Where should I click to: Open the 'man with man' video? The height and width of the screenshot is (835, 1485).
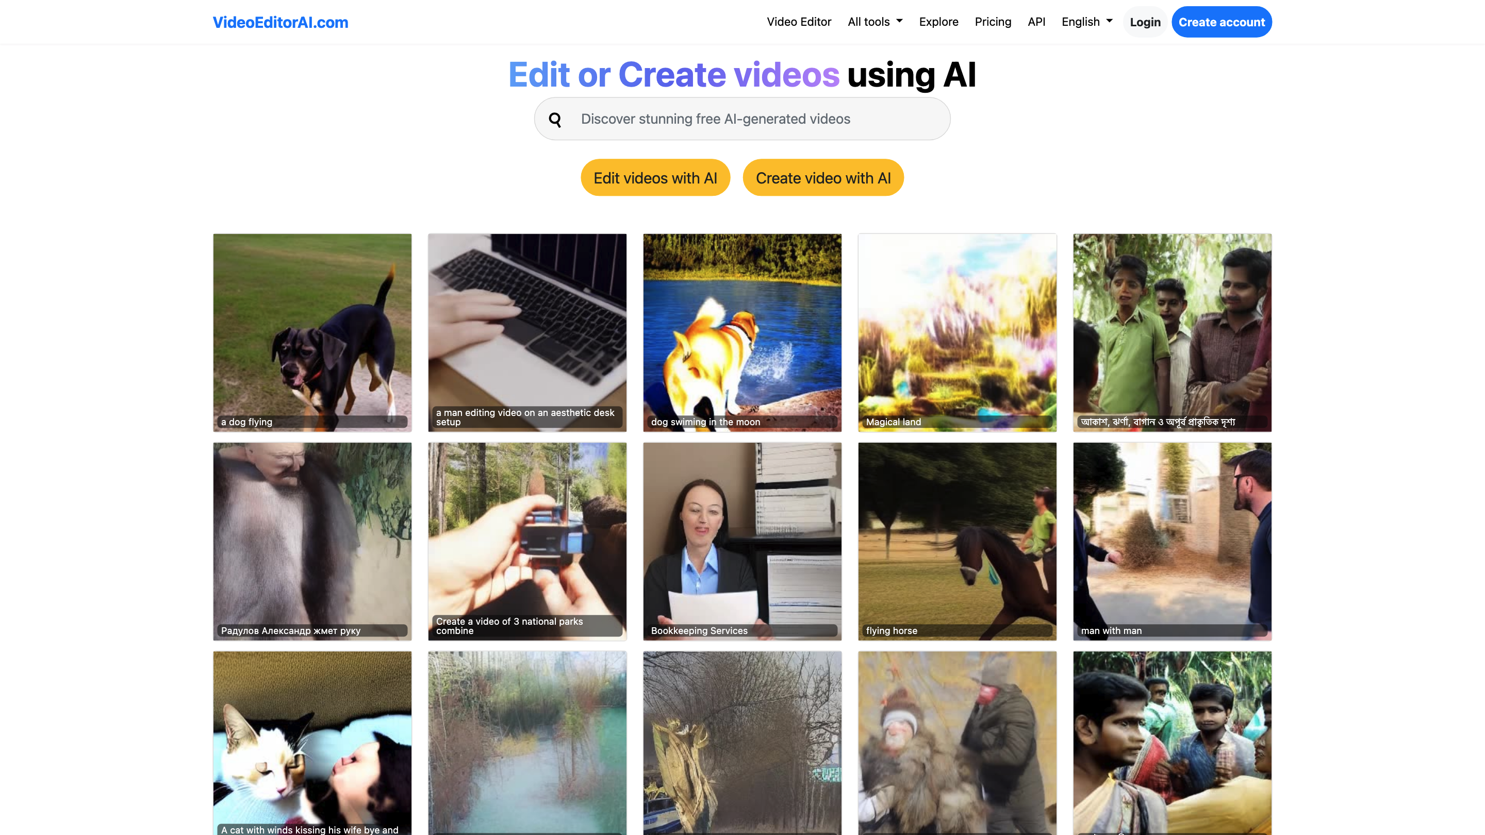click(x=1171, y=541)
